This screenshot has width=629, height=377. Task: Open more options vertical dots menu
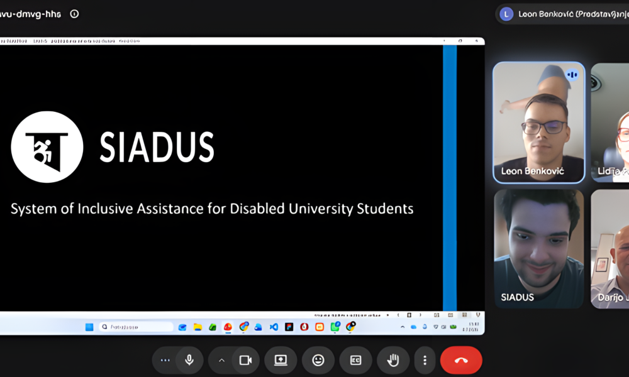pyautogui.click(x=425, y=360)
